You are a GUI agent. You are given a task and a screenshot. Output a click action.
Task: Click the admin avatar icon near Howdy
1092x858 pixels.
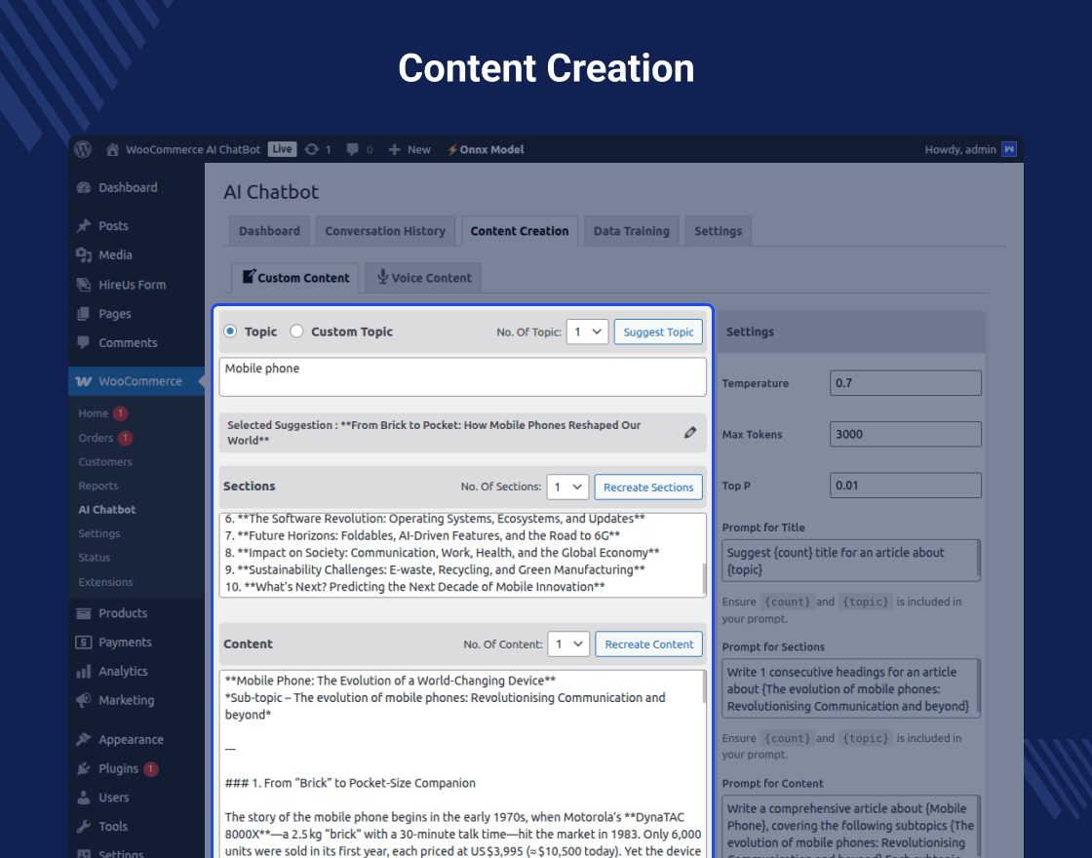[x=1009, y=149]
